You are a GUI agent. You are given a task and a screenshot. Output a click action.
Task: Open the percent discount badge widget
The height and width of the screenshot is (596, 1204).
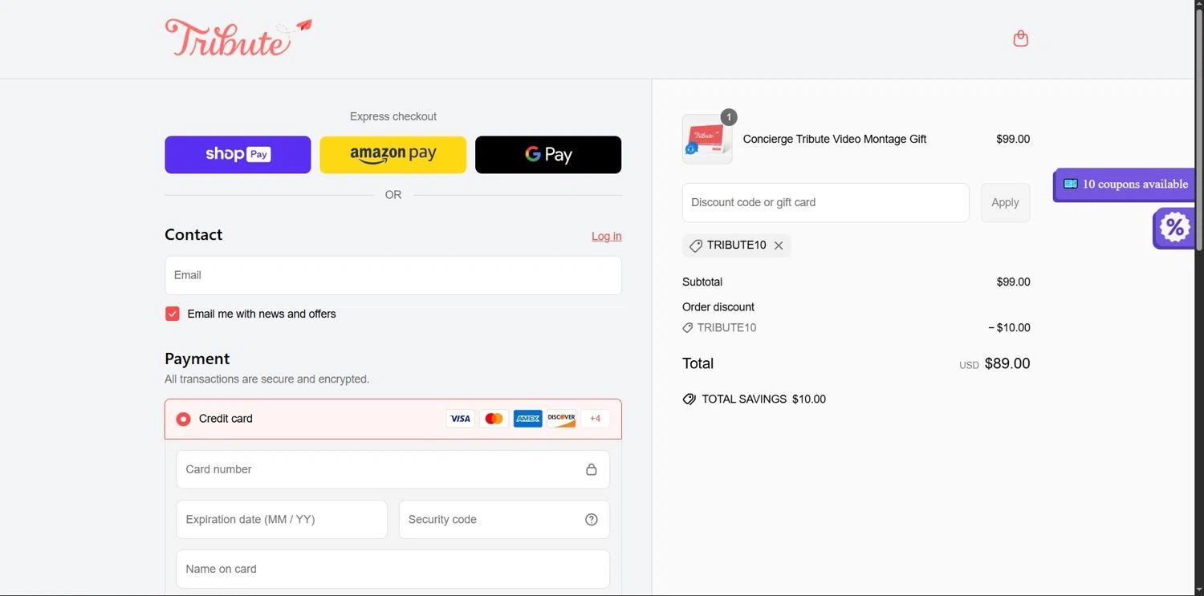point(1173,228)
